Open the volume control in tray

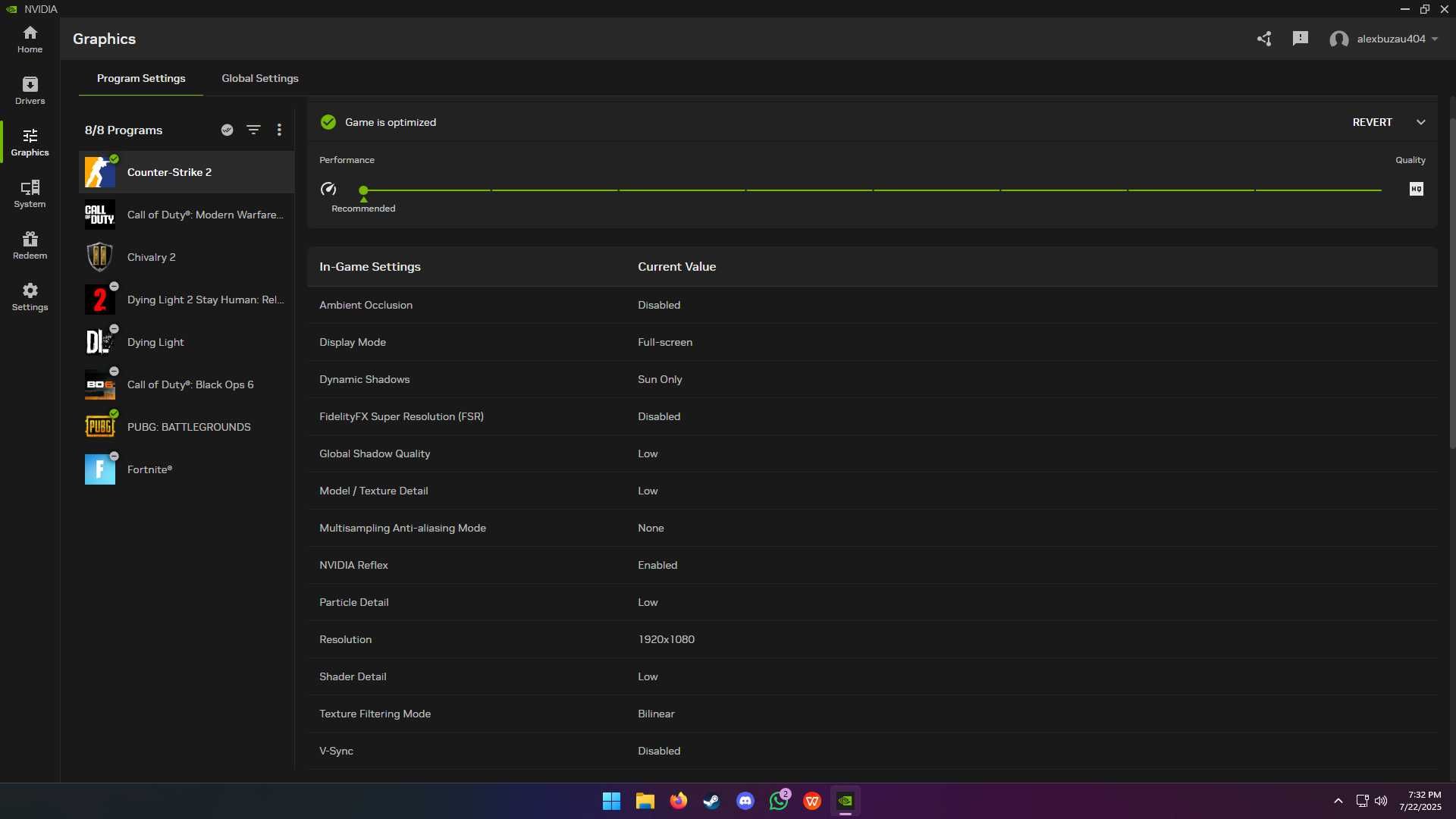pyautogui.click(x=1381, y=801)
